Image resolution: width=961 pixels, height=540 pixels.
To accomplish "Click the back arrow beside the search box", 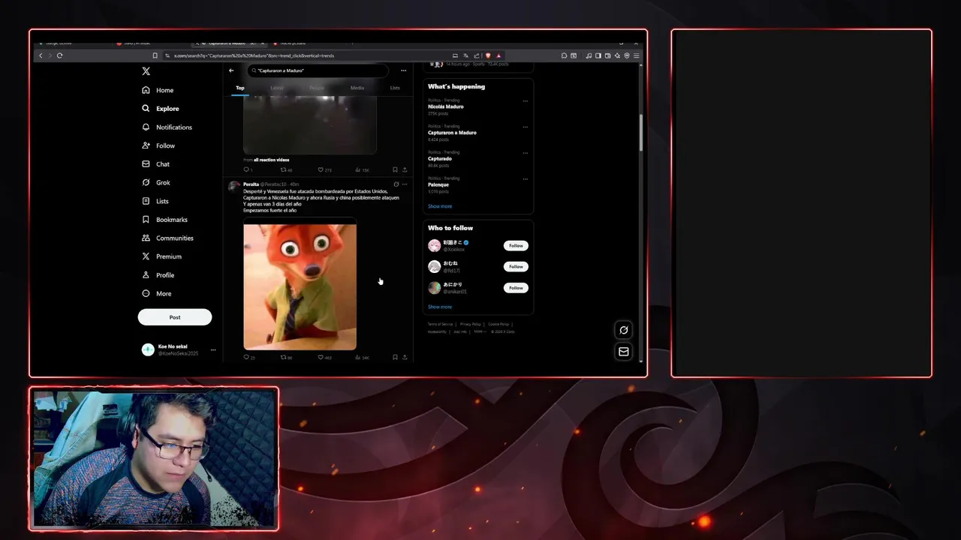I will 231,70.
